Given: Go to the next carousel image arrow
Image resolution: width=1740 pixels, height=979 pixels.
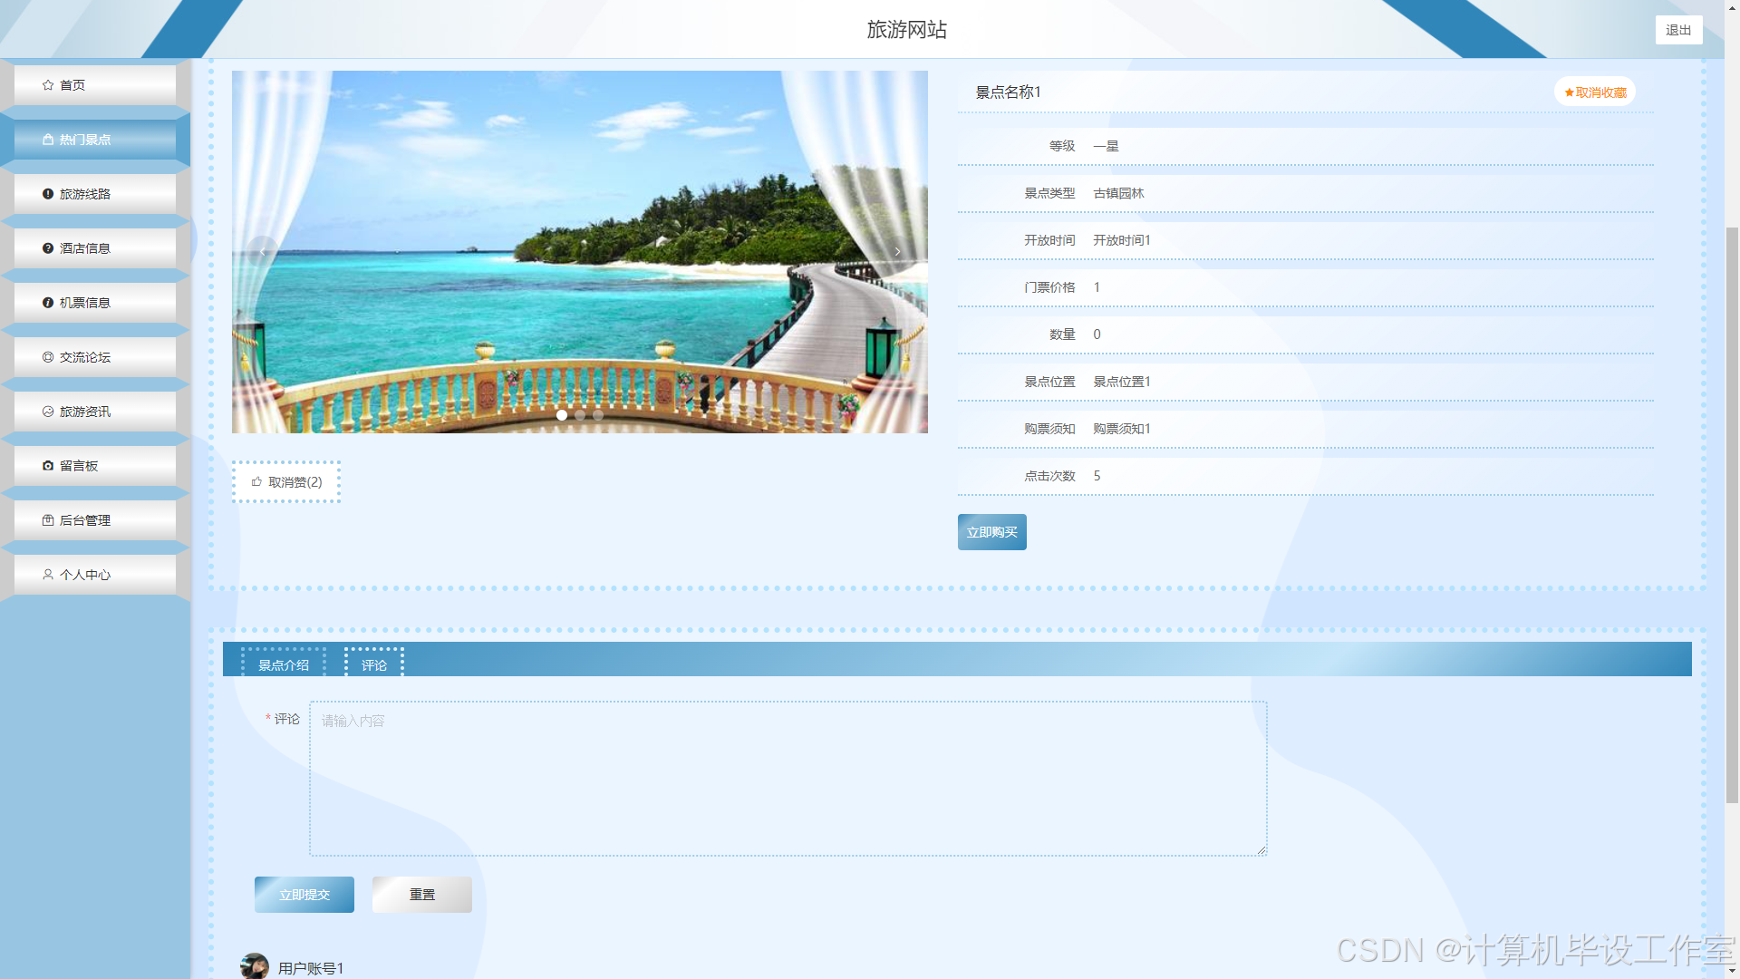Looking at the screenshot, I should 897,252.
